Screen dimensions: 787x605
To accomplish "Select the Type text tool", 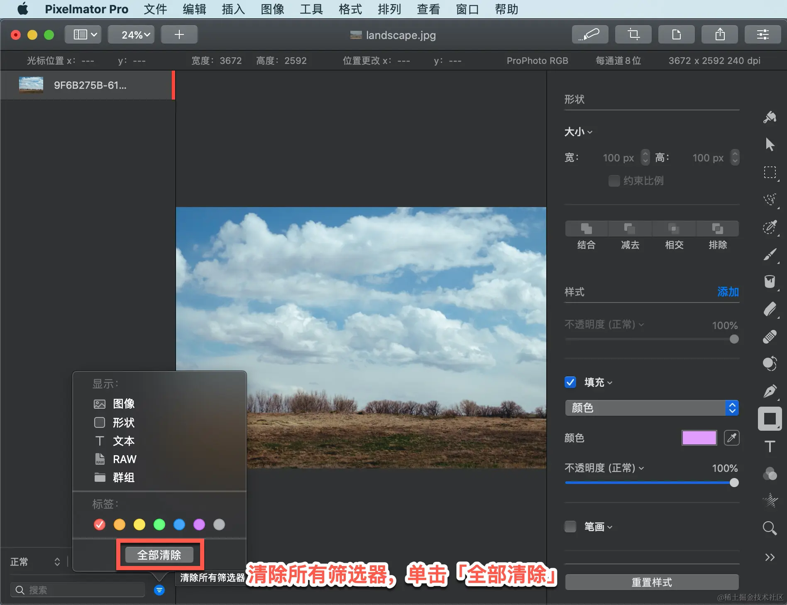I will tap(770, 446).
